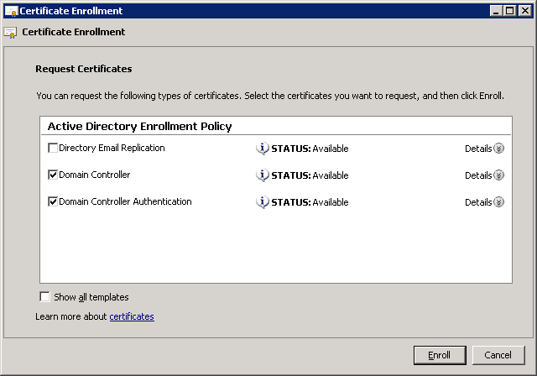
Task: Uncheck the Domain Controller checkbox
Action: 53,175
